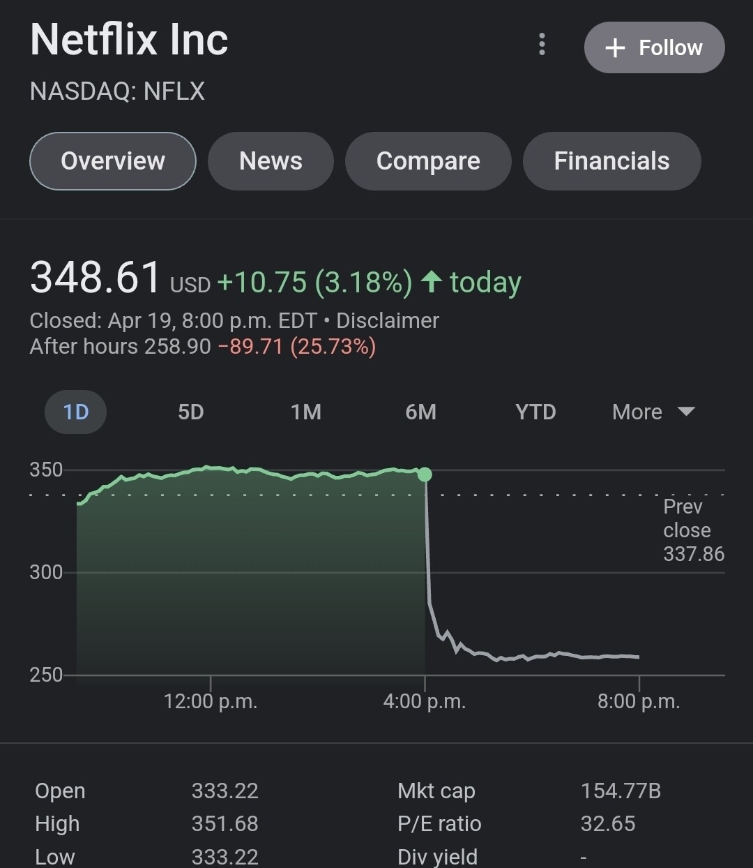This screenshot has height=868, width=753.
Task: Select the 1M time range
Action: pos(305,412)
